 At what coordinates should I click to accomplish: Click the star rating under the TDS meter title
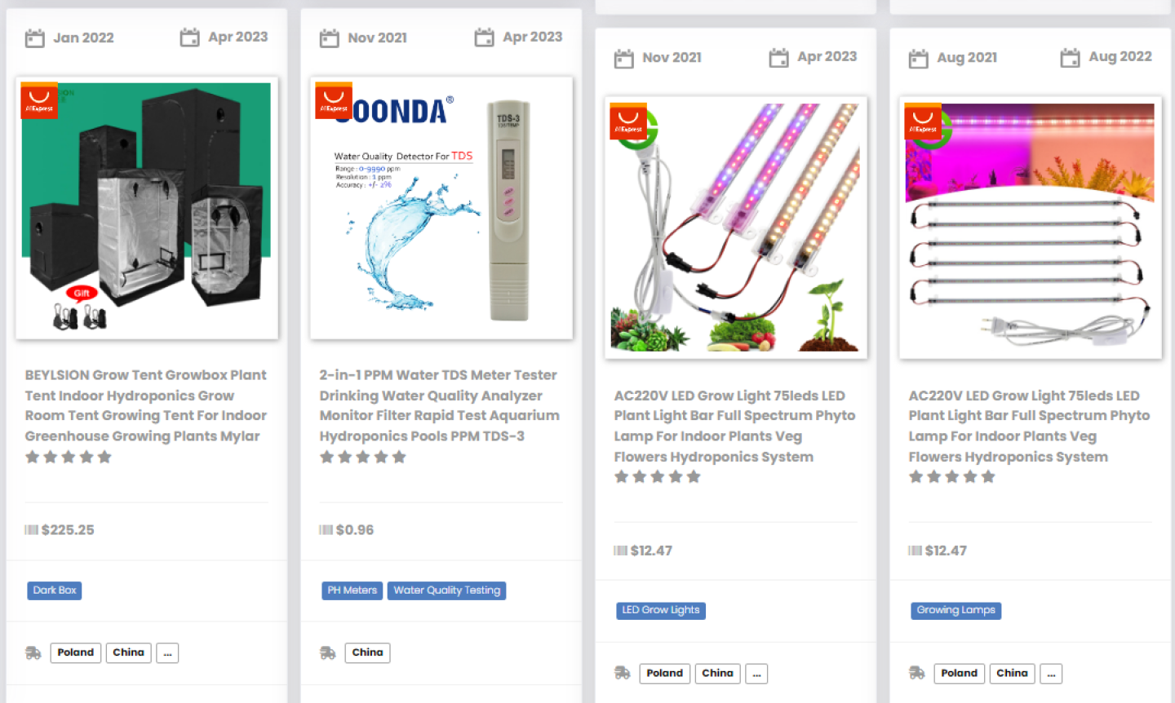click(363, 458)
